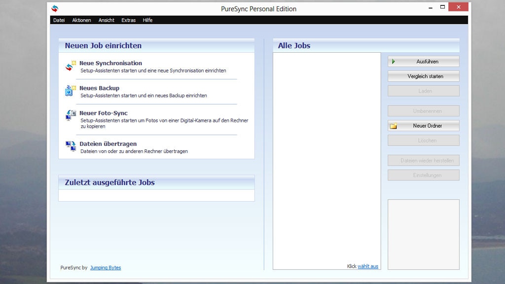The width and height of the screenshot is (505, 284).
Task: Open the Datei menu
Action: pyautogui.click(x=59, y=20)
